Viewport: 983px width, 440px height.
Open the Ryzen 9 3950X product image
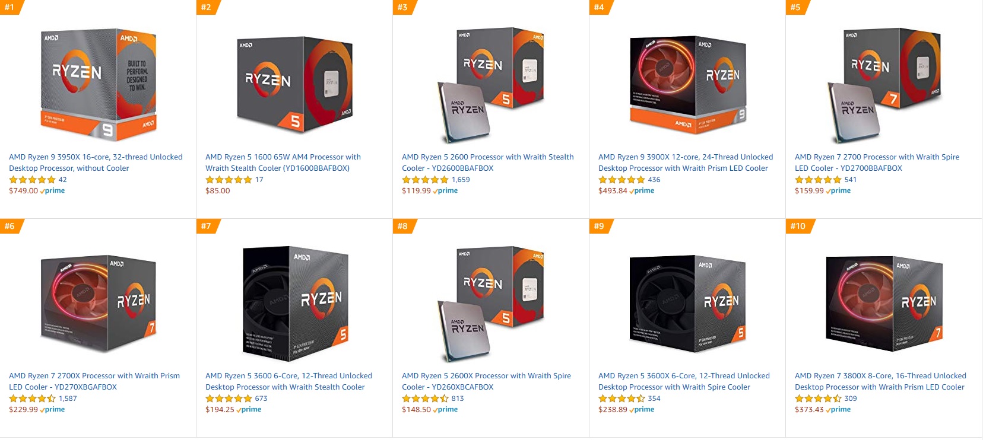98,84
